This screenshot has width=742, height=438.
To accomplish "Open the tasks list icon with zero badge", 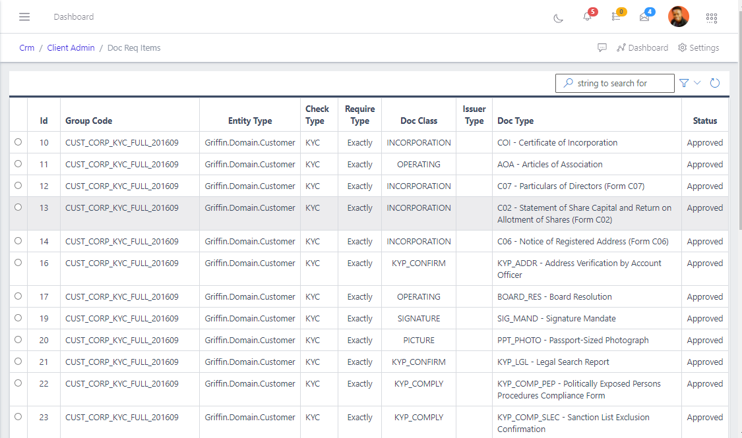I will pos(615,18).
